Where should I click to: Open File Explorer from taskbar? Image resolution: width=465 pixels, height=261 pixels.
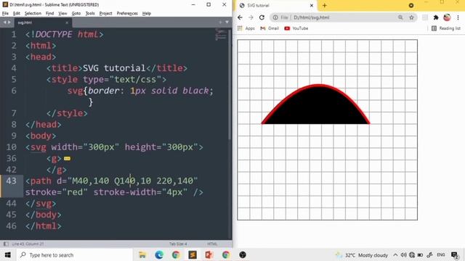pos(142,254)
